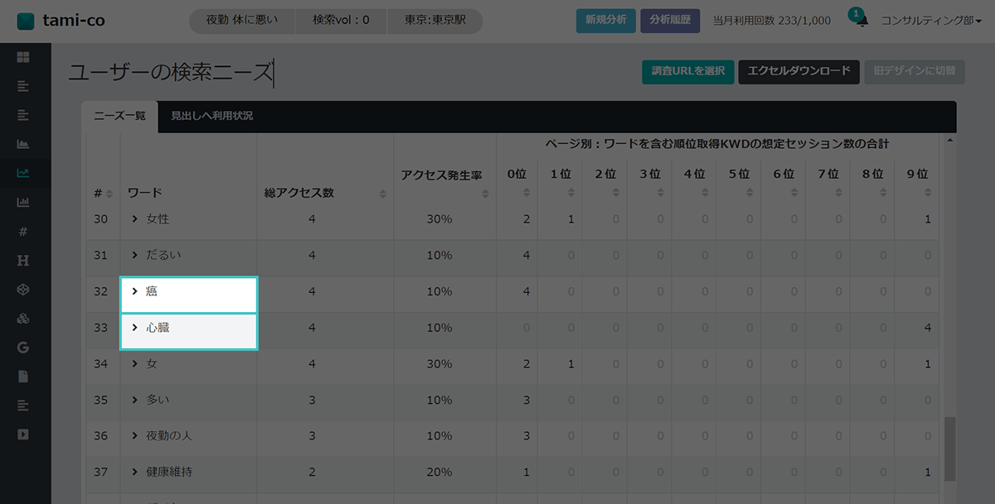Click the area chart icon in sidebar
Viewport: 995px width, 504px height.
click(23, 144)
